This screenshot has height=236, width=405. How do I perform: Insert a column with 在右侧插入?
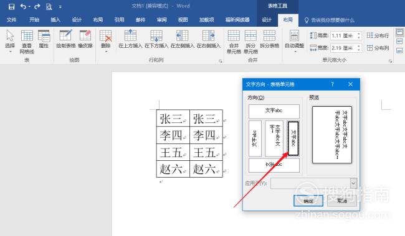pyautogui.click(x=209, y=39)
